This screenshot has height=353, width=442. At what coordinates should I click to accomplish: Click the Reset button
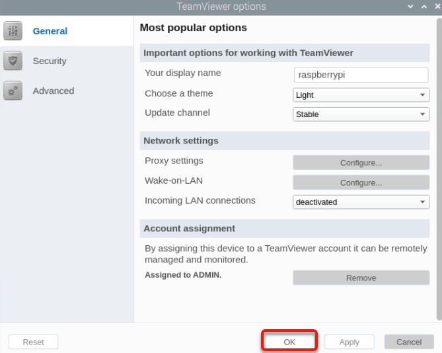[x=33, y=342]
